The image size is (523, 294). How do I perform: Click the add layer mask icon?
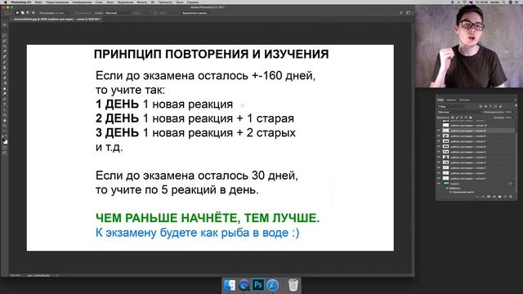pos(489,197)
